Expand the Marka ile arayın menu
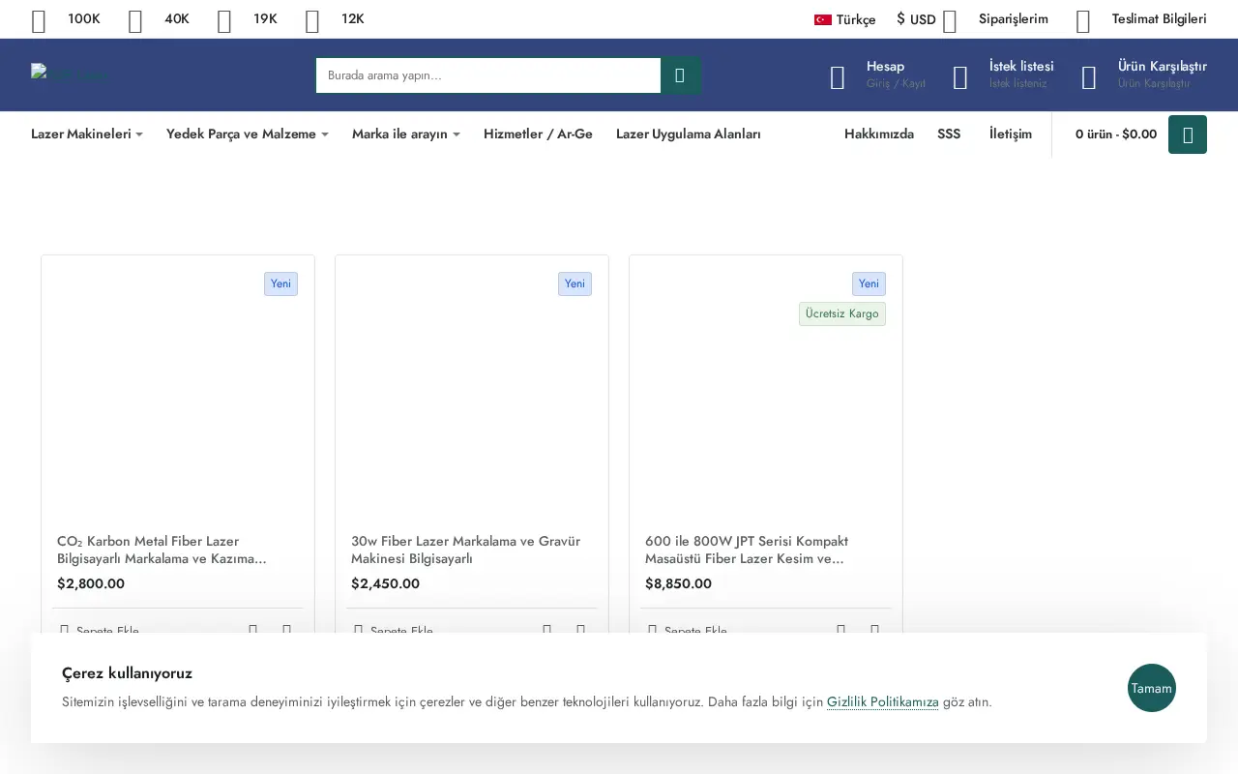This screenshot has width=1238, height=774. coord(406,134)
